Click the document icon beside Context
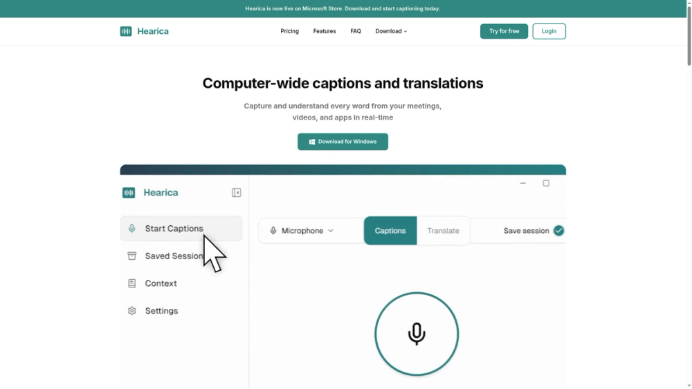692x389 pixels. [x=132, y=283]
